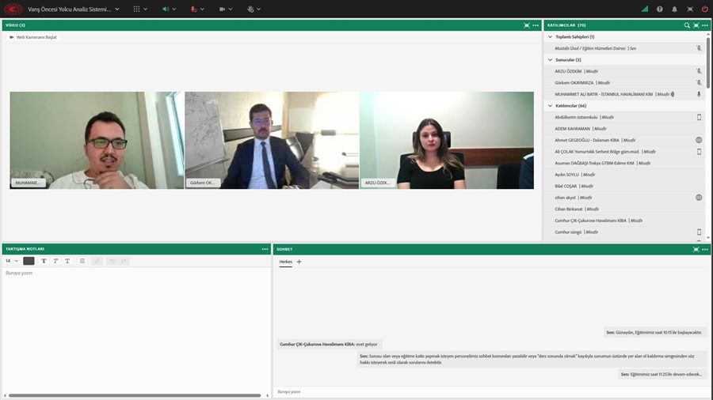
Task: Click the red power end-meeting icon
Action: point(705,9)
